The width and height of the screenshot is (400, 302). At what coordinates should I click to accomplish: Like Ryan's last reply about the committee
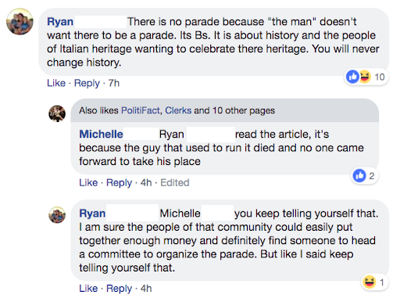tap(88, 288)
